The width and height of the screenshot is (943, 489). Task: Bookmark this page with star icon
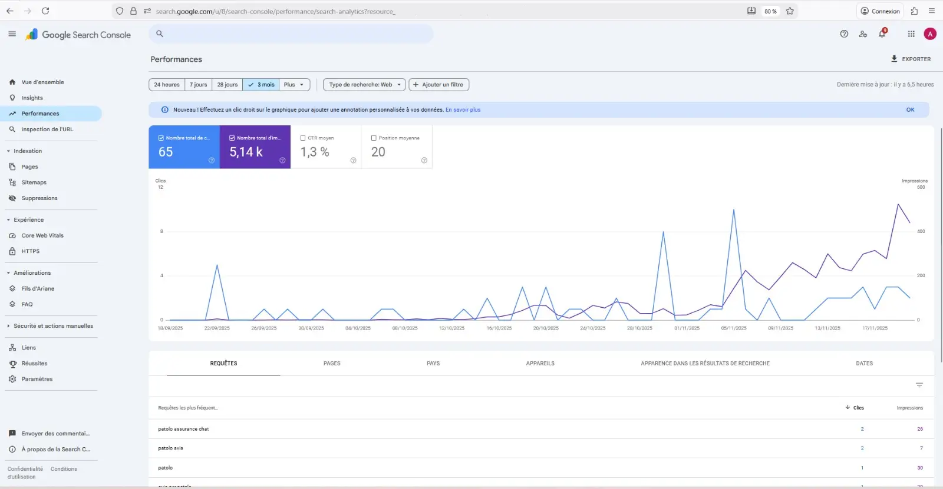(x=790, y=11)
